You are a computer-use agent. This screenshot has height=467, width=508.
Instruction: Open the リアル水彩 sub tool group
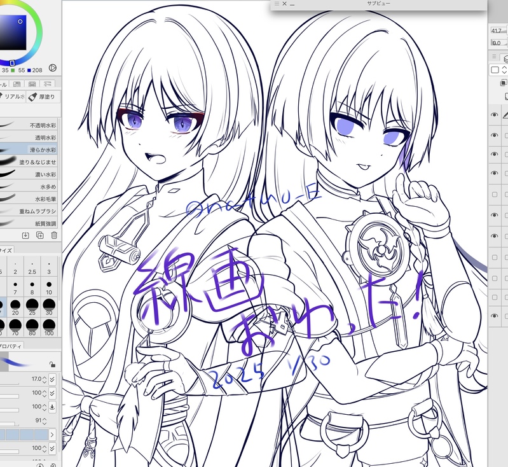[12, 97]
